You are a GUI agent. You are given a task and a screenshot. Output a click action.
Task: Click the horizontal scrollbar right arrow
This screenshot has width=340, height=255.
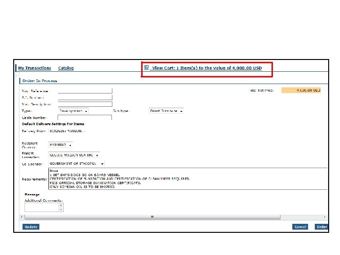click(x=324, y=217)
